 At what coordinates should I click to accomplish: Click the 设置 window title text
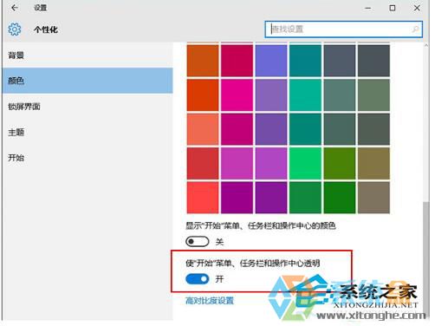[x=40, y=8]
